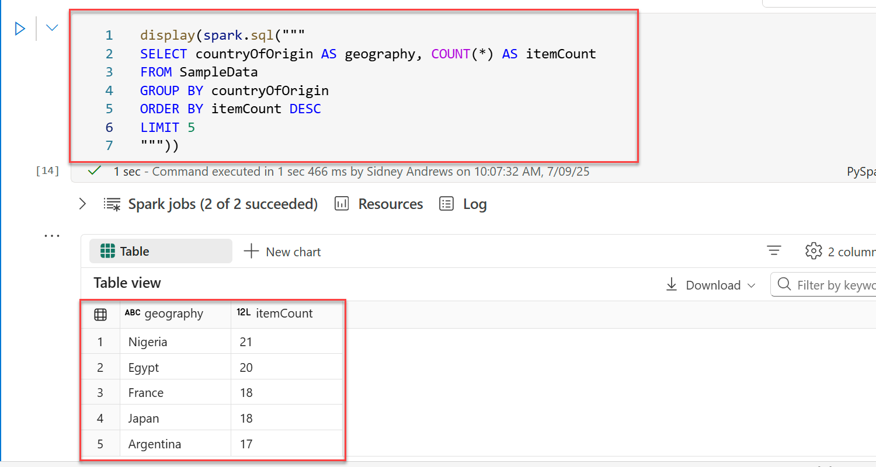Select row number 5
Image resolution: width=876 pixels, height=467 pixels.
tap(100, 444)
